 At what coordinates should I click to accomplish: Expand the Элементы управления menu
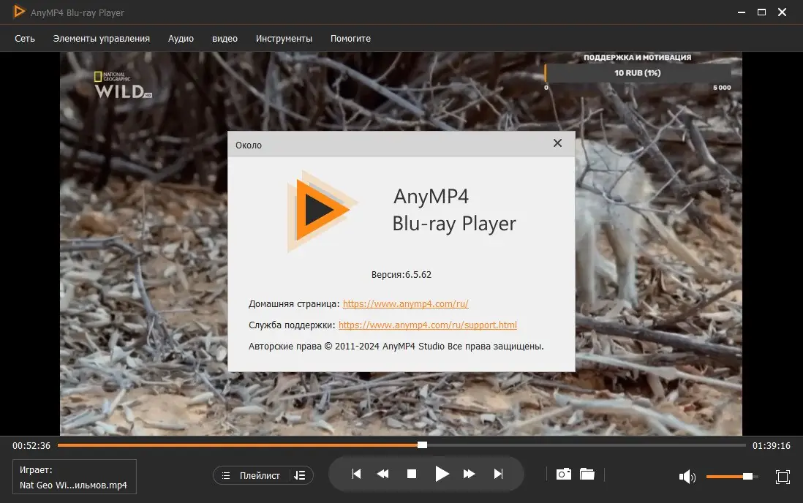(x=101, y=38)
